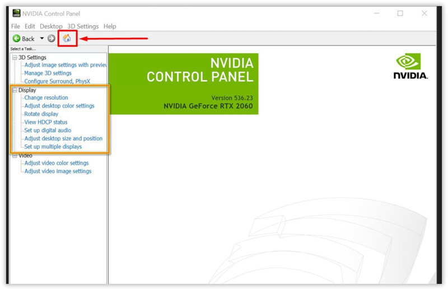The width and height of the screenshot is (448, 290).
Task: Click the NVIDIA GeForce RTX 2060 text
Action: click(208, 106)
